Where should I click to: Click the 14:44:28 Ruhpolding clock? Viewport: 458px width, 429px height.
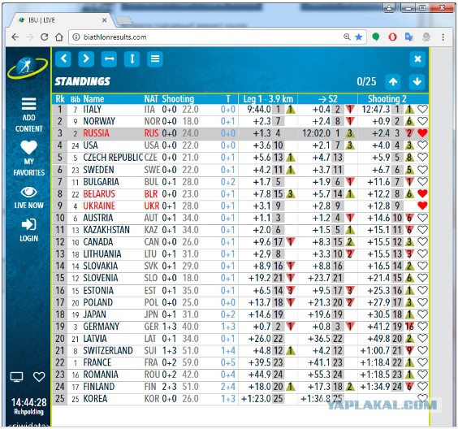[x=28, y=406]
